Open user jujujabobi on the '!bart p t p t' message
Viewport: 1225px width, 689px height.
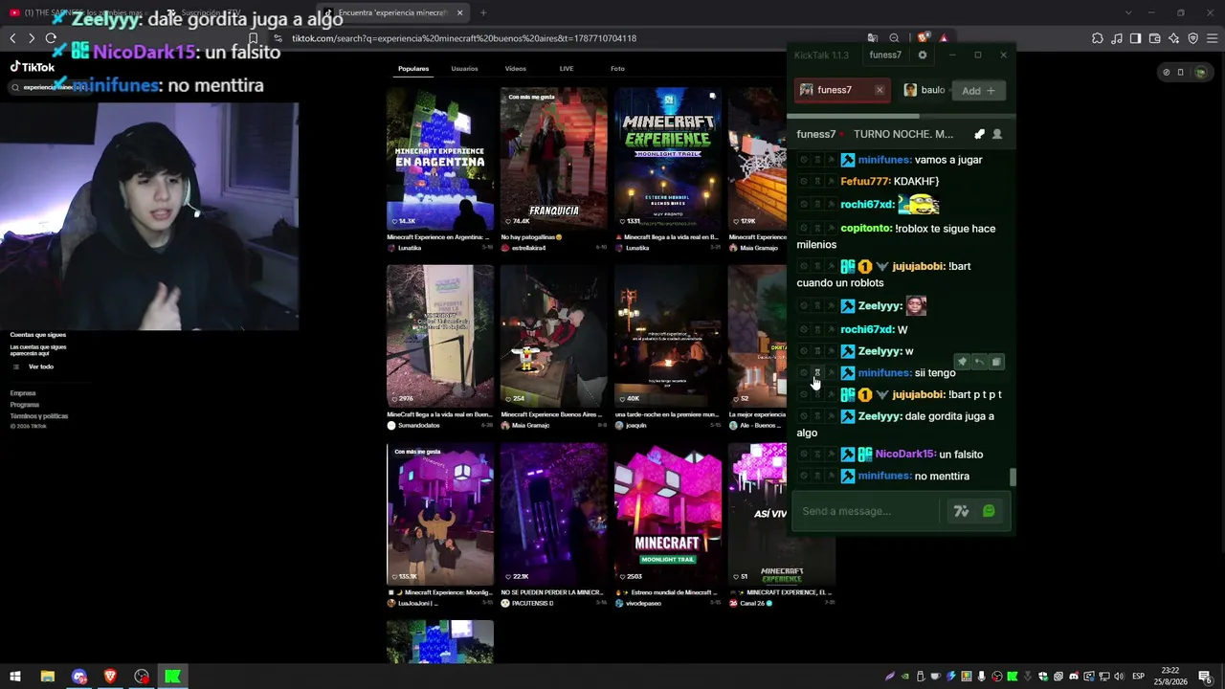(918, 394)
